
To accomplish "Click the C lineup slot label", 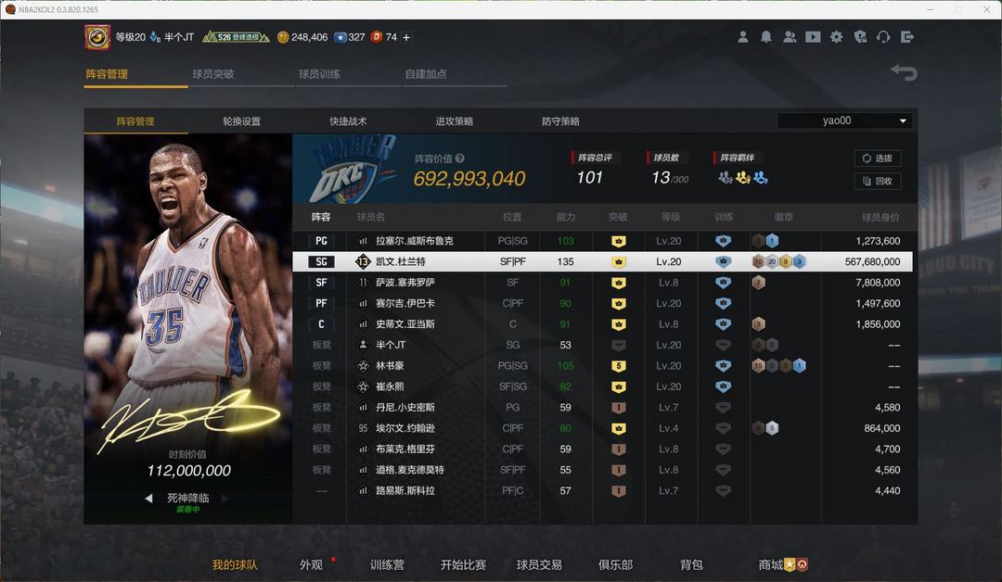I will tap(321, 324).
